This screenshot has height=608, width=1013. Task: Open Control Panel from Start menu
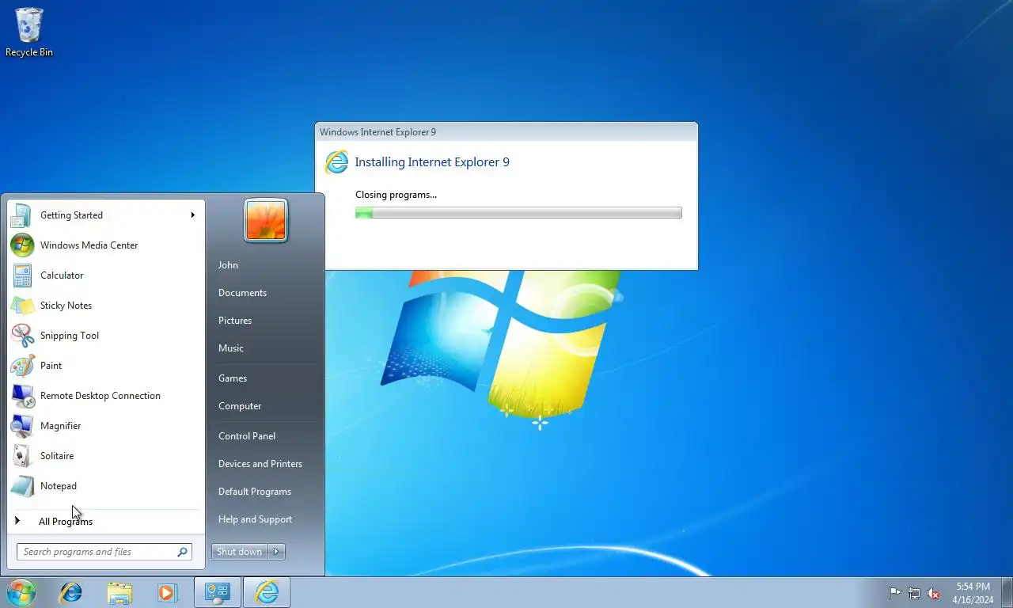247,436
